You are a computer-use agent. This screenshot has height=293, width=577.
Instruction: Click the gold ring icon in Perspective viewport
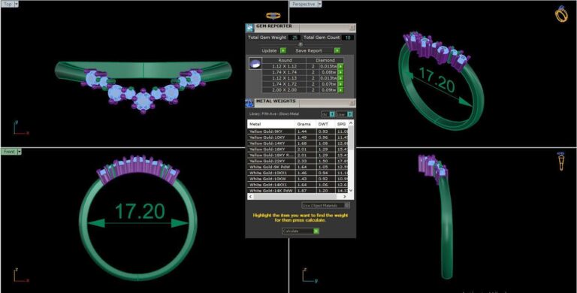(x=561, y=14)
